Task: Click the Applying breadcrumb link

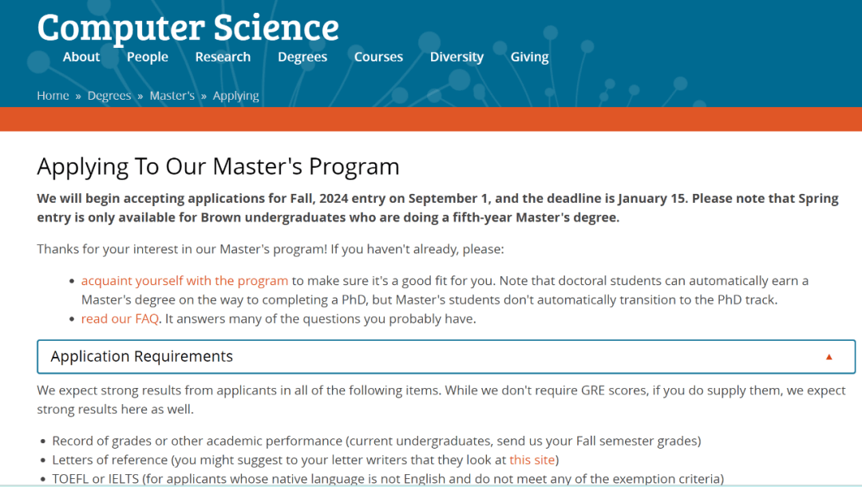Action: [x=235, y=96]
